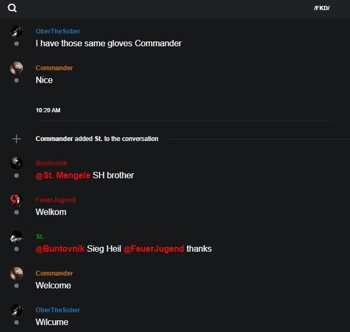Click "Commander" in the added-to-conversation notice
Image resolution: width=350 pixels, height=332 pixels.
[x=54, y=139]
